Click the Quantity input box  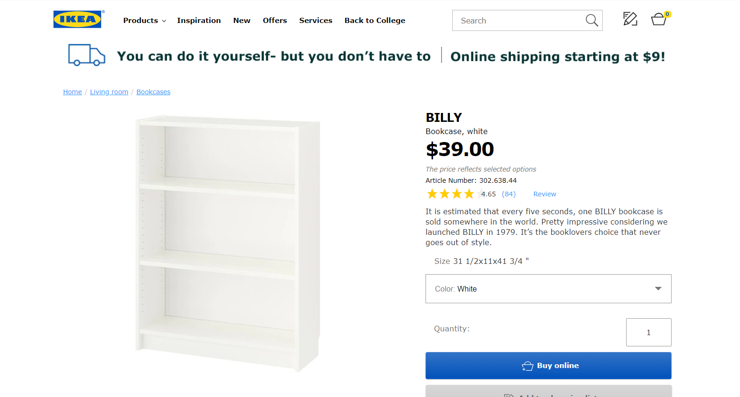coord(648,332)
